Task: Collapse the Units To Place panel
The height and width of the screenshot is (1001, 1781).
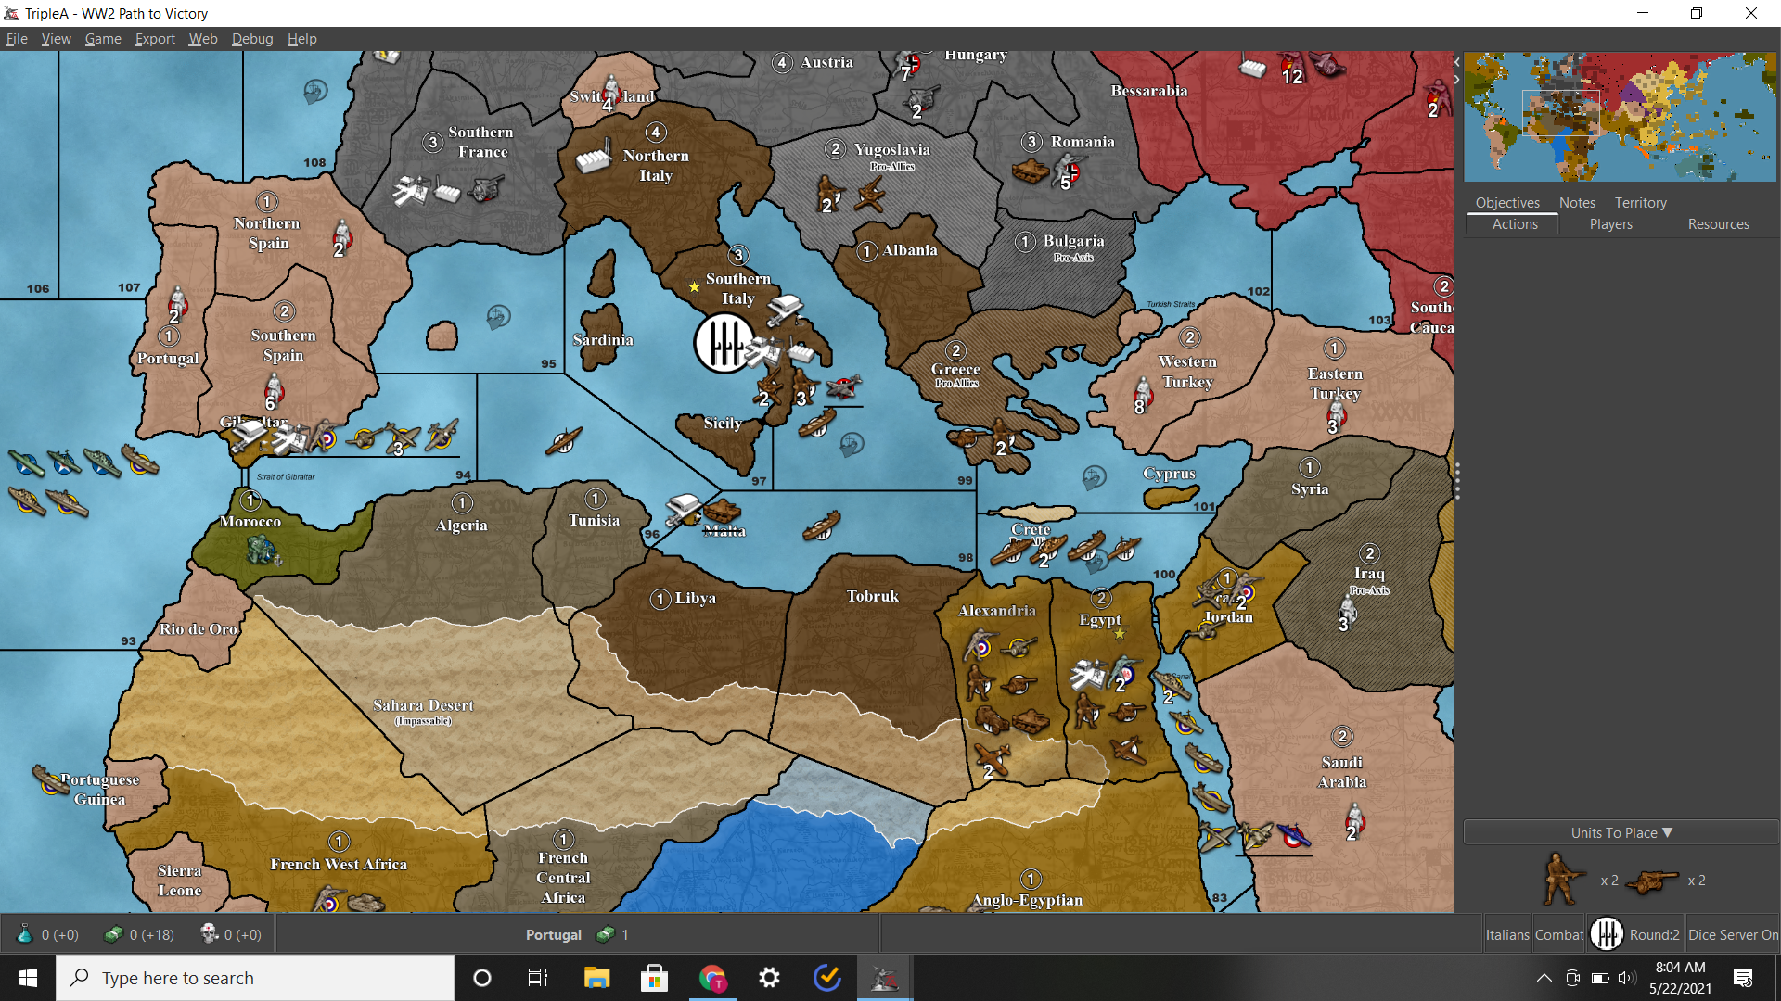Action: coord(1621,832)
